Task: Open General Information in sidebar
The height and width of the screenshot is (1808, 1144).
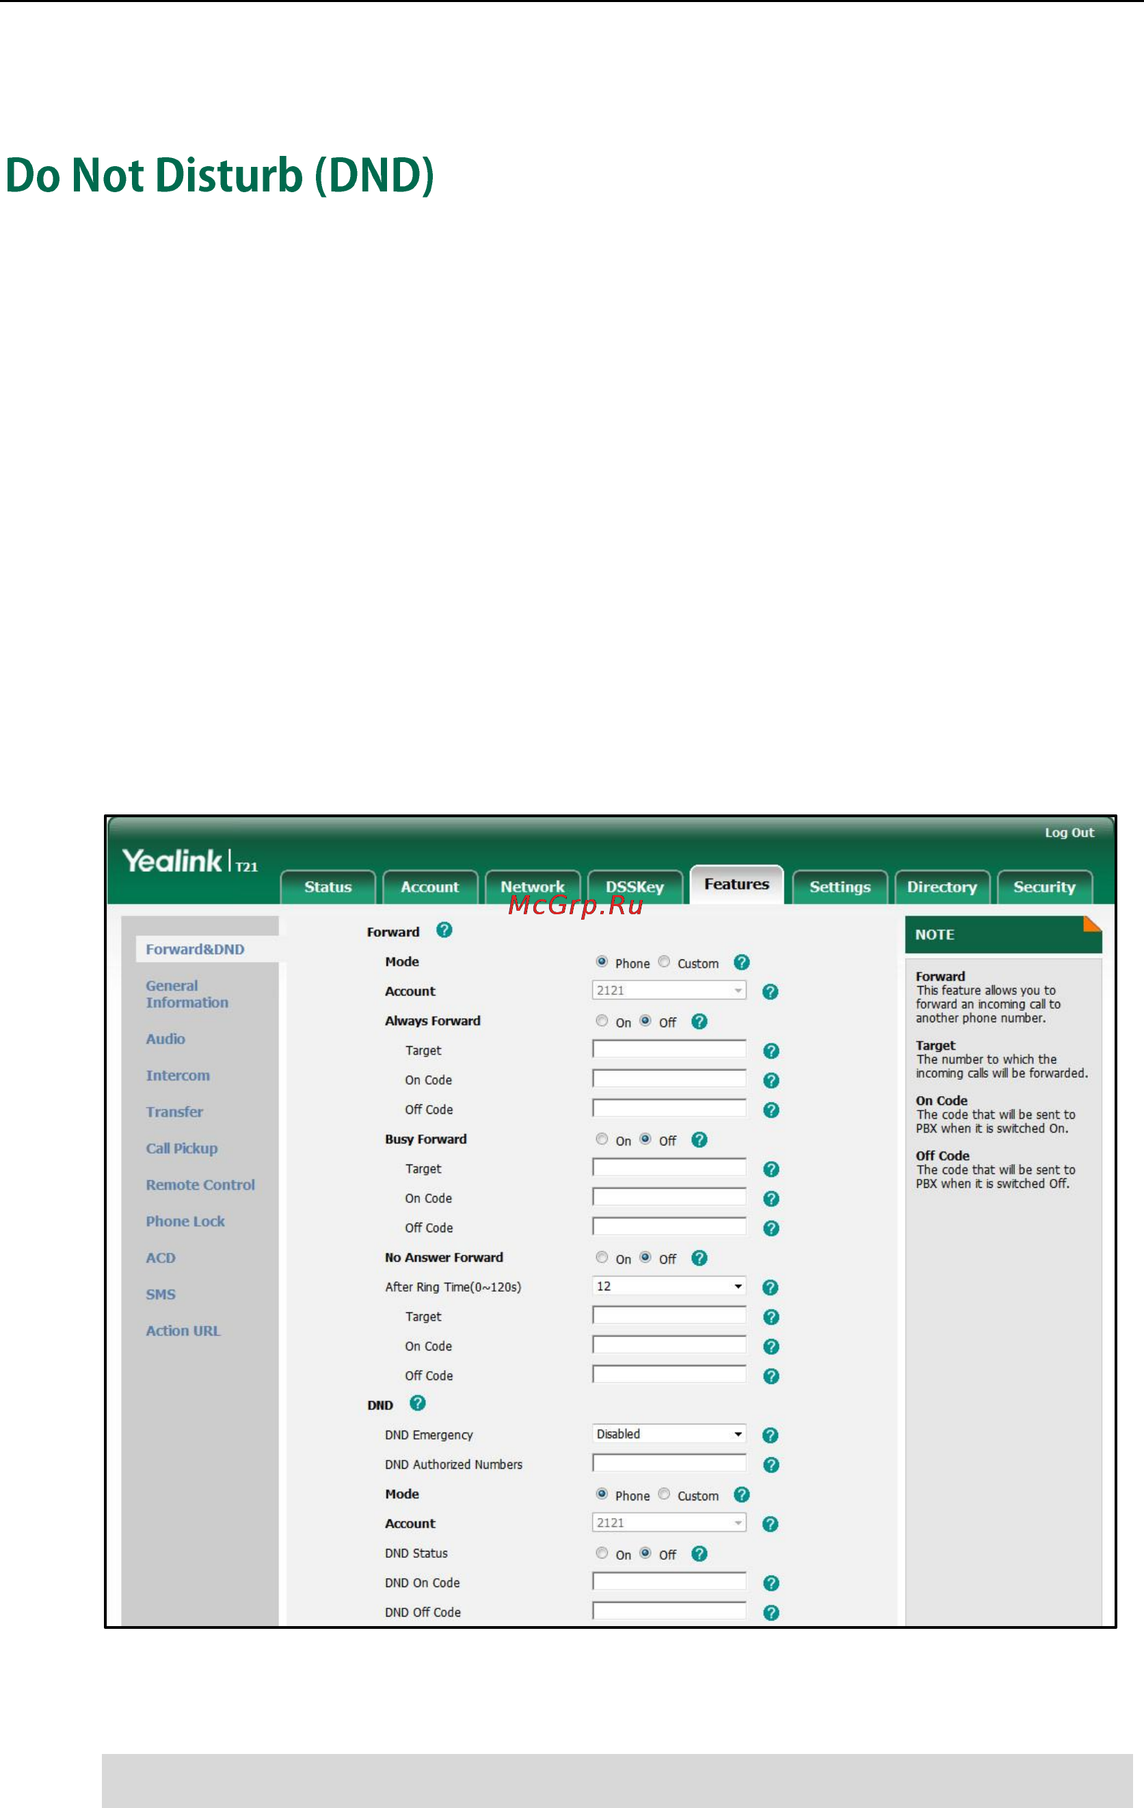Action: coord(187,994)
